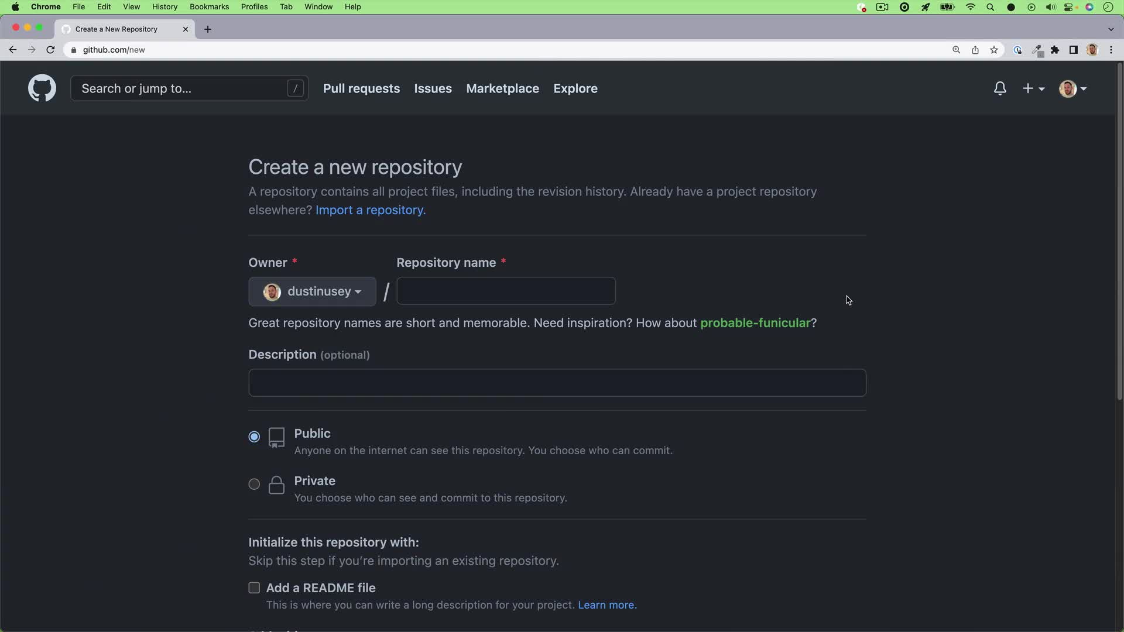Screen dimensions: 1124x632
Task: Select the Private repository radio button
Action: point(254,484)
